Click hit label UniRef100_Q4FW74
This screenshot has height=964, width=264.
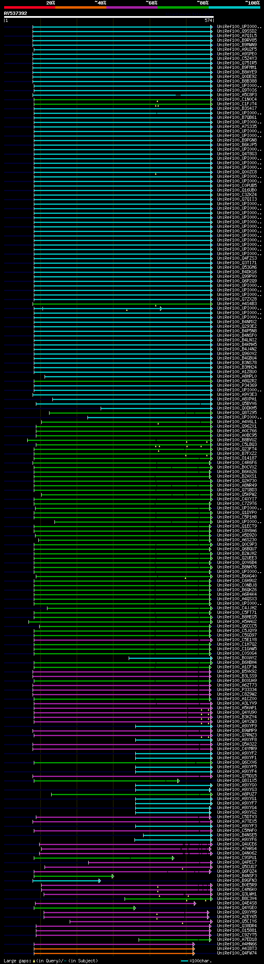pos(237,953)
